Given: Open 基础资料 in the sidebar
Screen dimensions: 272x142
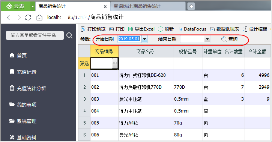Looking at the screenshot, I should (x=27, y=138).
